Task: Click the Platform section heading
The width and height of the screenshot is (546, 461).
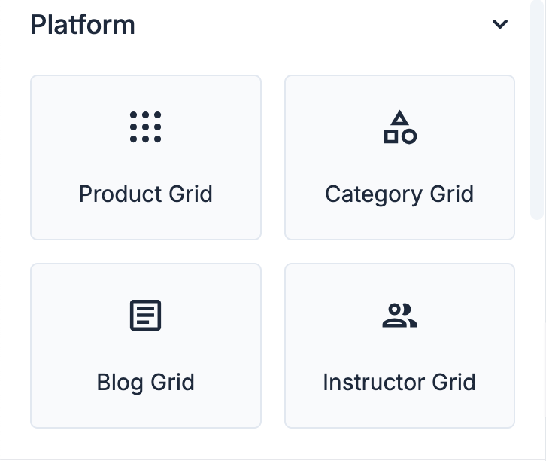Action: pyautogui.click(x=83, y=25)
